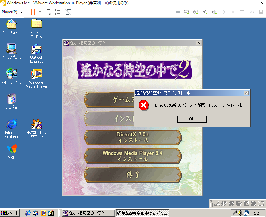The width and height of the screenshot is (266, 217).
Task: Open マイ ネットワーク desktop icon
Action: point(12,76)
